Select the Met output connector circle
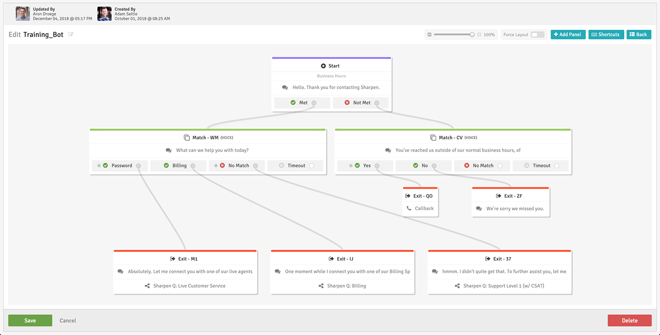660x335 pixels. (314, 103)
